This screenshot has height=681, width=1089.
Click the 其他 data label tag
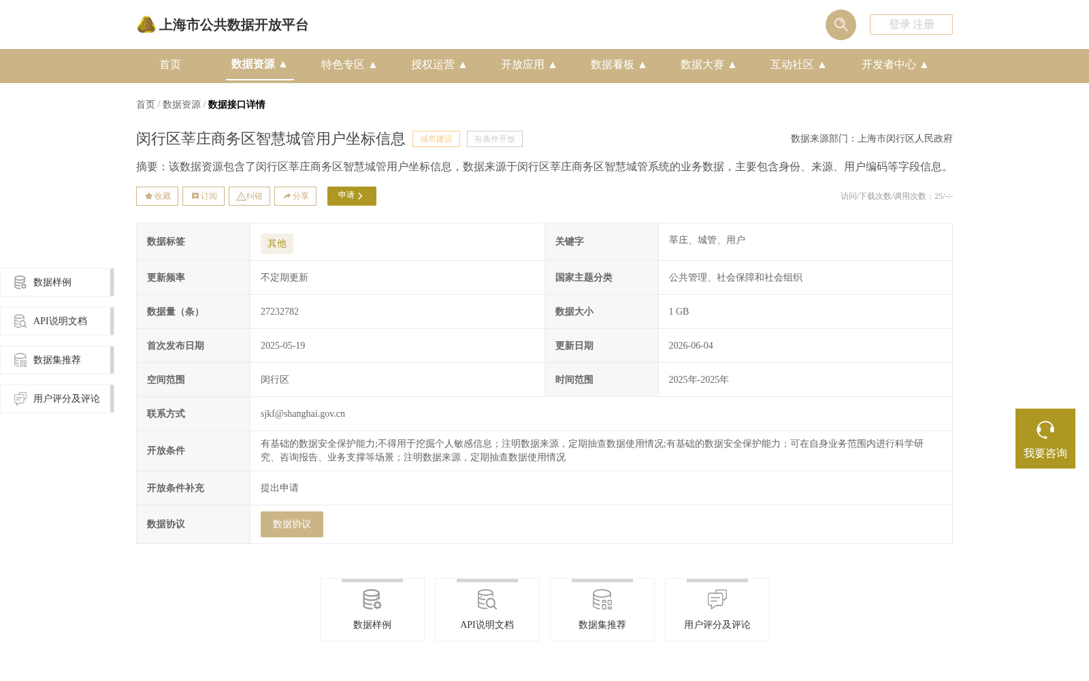[277, 244]
